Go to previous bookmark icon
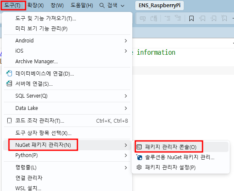 pyautogui.click(x=202, y=18)
